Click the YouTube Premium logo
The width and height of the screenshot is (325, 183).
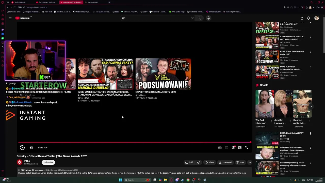click(23, 18)
